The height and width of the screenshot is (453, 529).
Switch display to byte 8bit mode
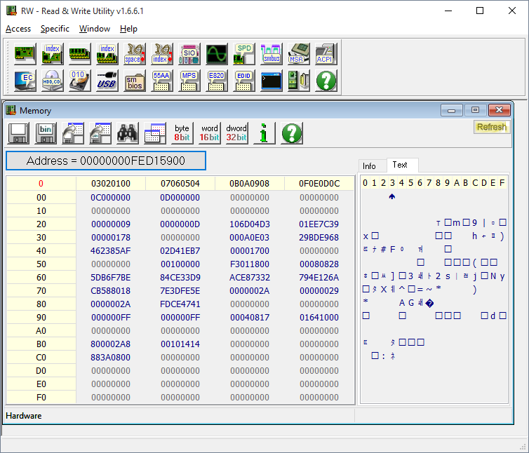182,133
